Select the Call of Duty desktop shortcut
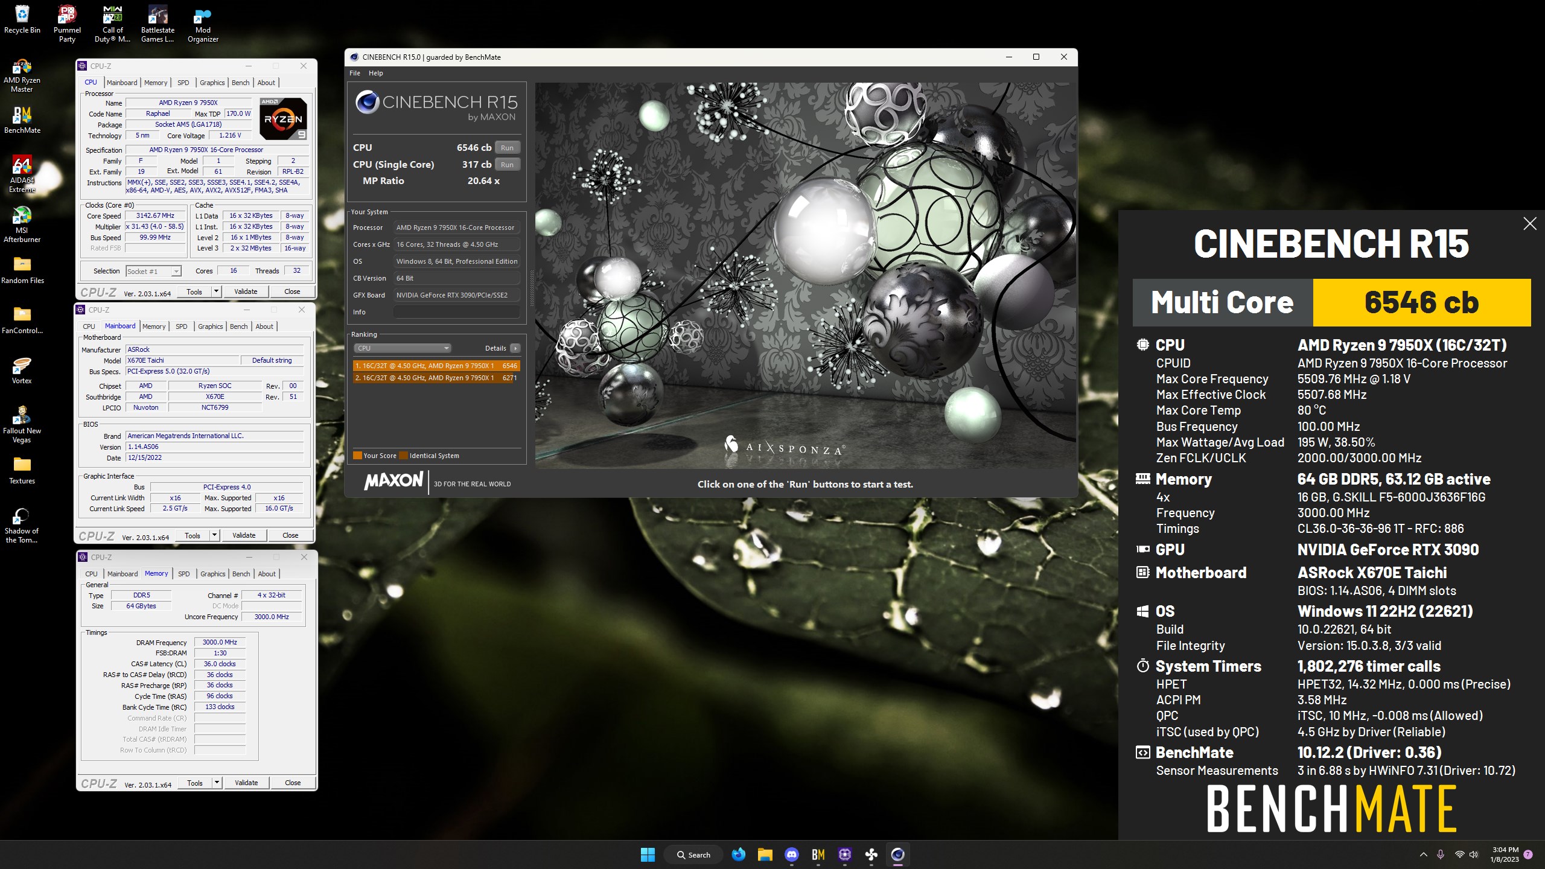 coord(112,24)
